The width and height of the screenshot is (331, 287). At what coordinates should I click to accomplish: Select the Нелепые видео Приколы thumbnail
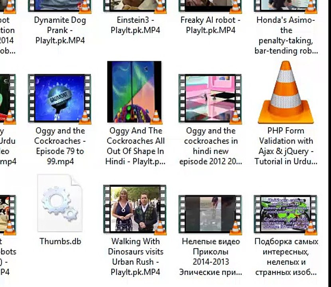(x=210, y=215)
